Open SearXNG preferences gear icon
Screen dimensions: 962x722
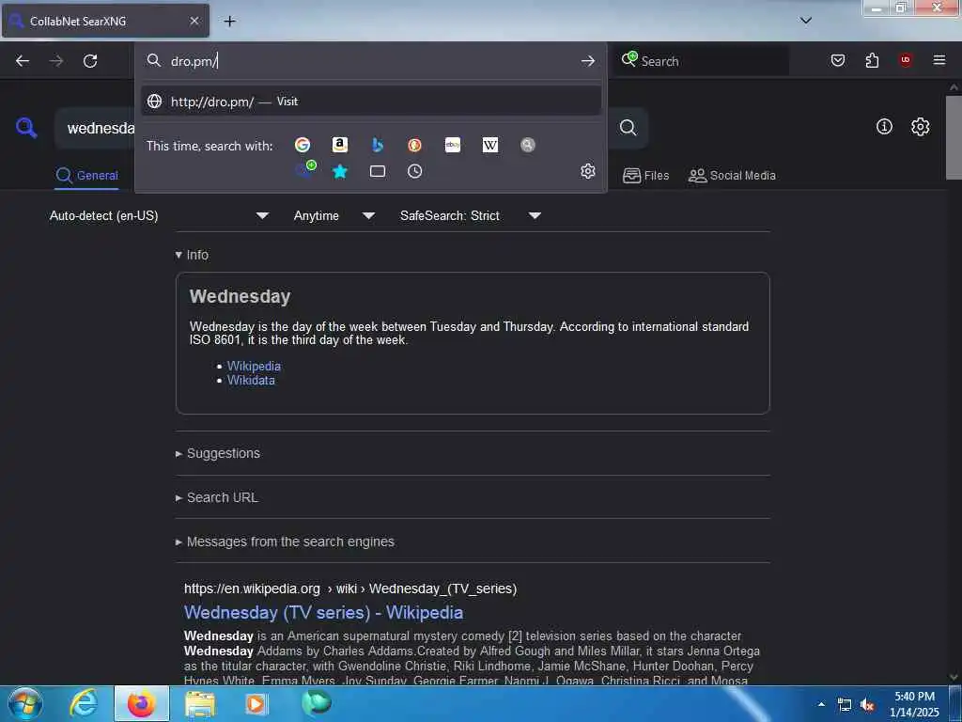pyautogui.click(x=921, y=127)
